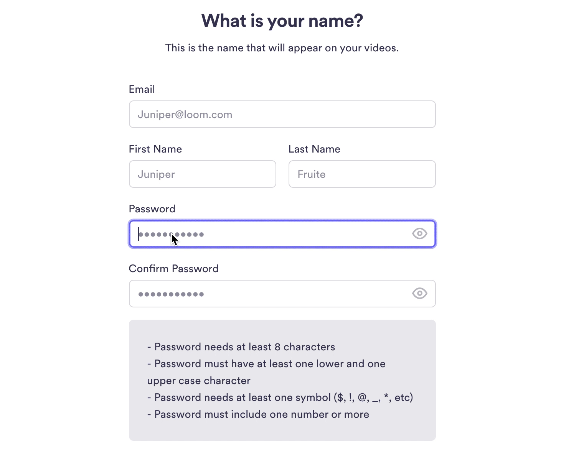The image size is (561, 450).
Task: Click the "upper case character" text line
Action: pyautogui.click(x=199, y=381)
